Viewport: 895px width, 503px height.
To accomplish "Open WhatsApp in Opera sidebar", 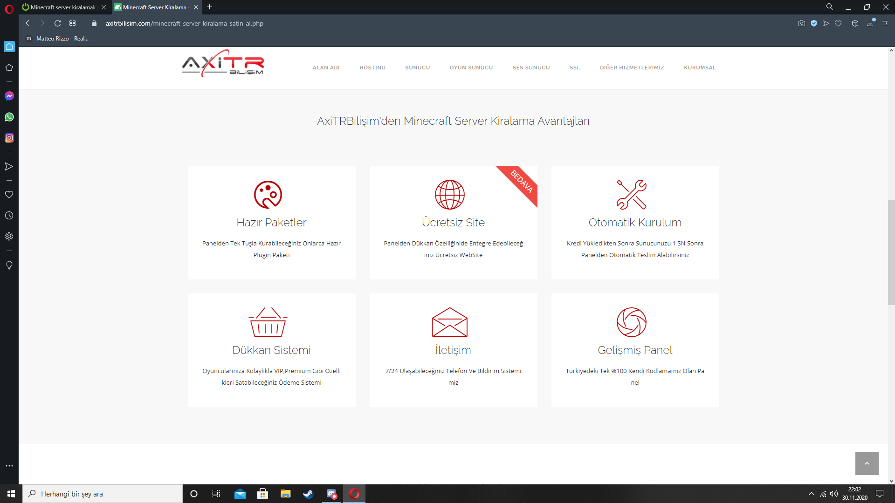I will [x=9, y=117].
